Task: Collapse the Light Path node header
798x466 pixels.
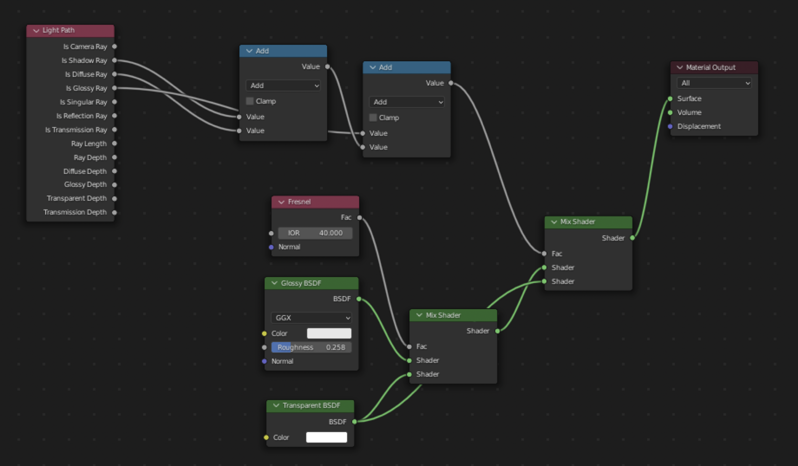Action: pos(36,30)
